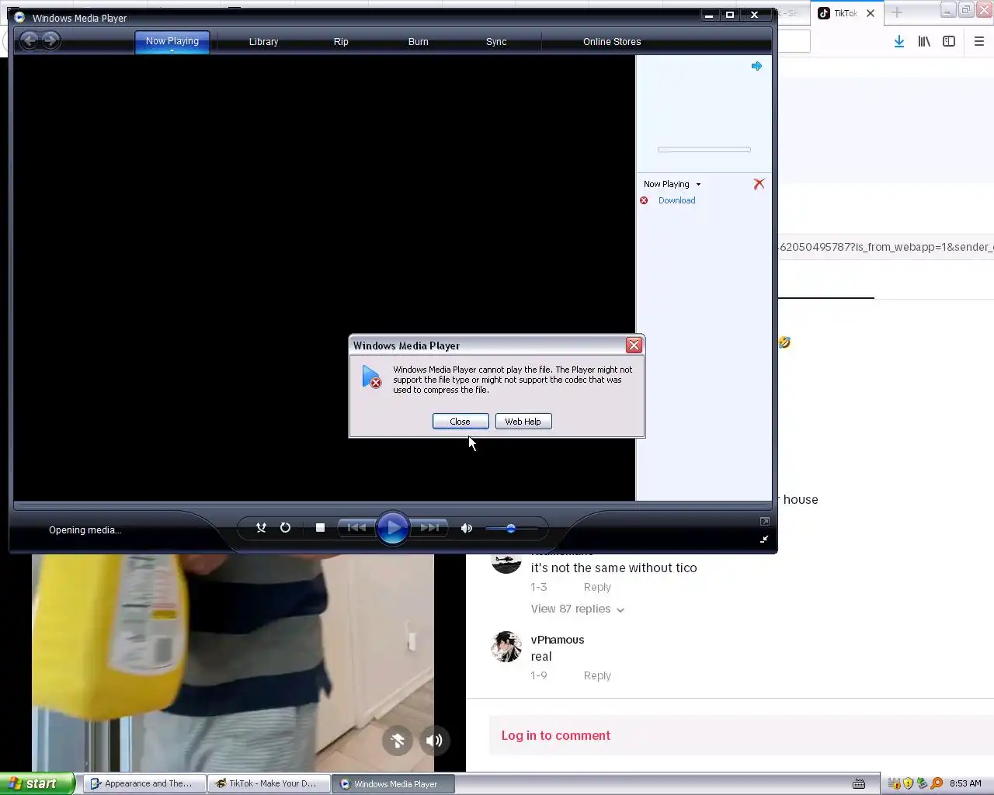
Task: Click the 'Opening media...' status text
Action: click(x=85, y=530)
